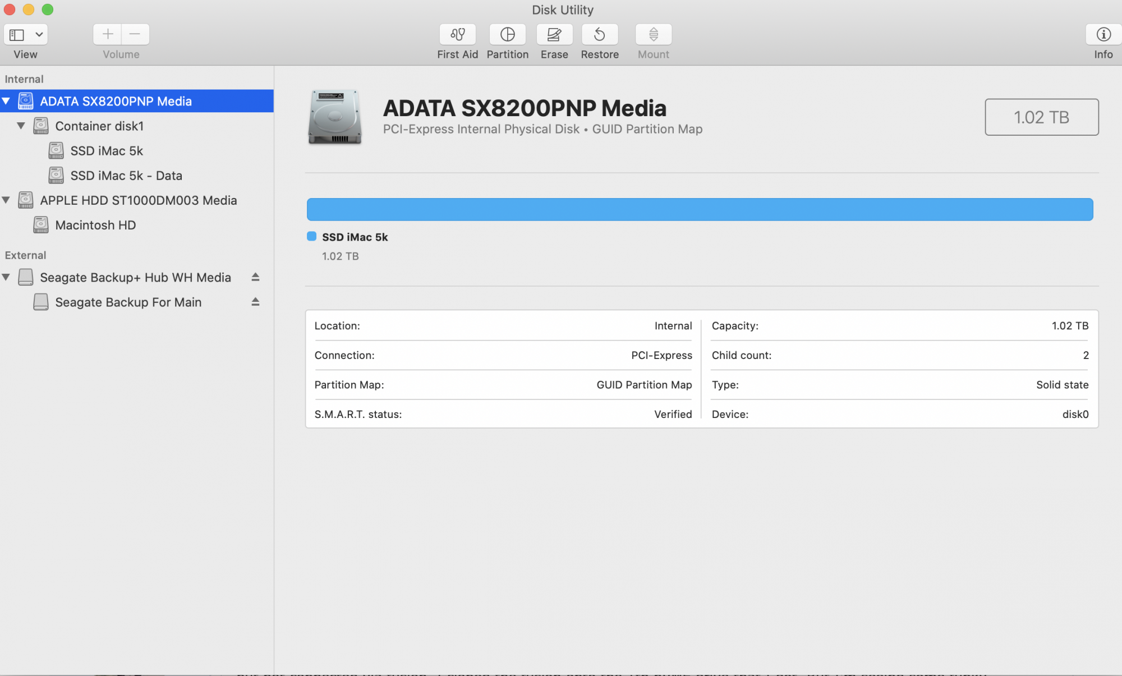Select the SSD iMac 5k - Data volume
Viewport: 1122px width, 676px height.
pyautogui.click(x=137, y=175)
